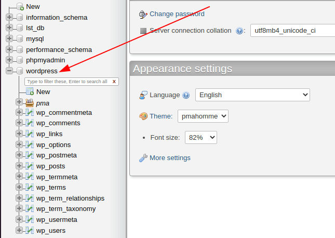This screenshot has width=335, height=238.
Task: Click the New table icon under wordpress
Action: [30, 91]
